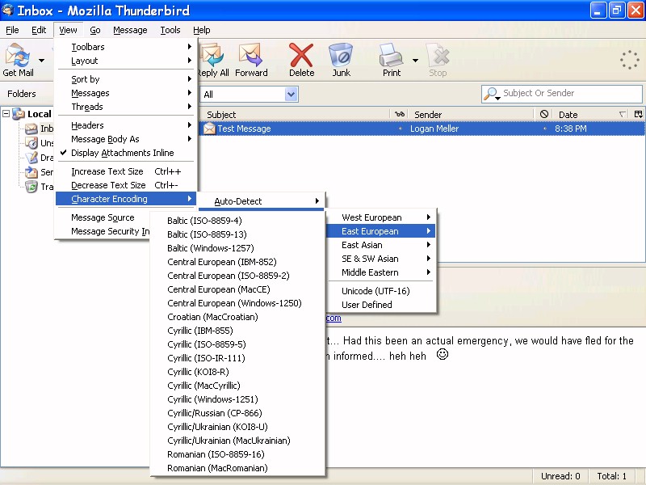Viewport: 646px width, 485px height.
Task: Collapse the Local Folders tree
Action: coord(6,114)
